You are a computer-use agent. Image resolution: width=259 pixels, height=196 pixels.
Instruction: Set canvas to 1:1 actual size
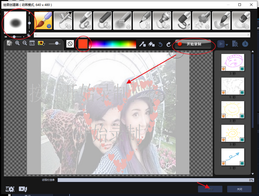[32, 44]
